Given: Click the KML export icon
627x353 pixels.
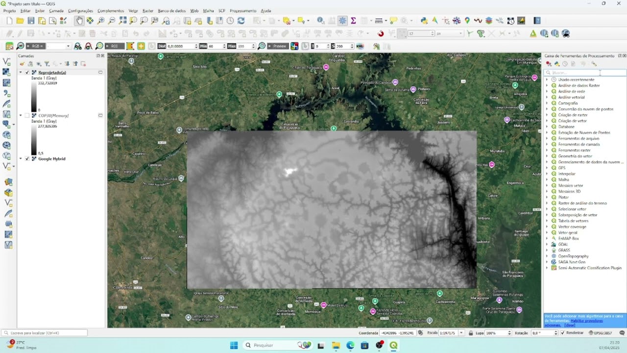Looking at the screenshot, I should (x=360, y=46).
